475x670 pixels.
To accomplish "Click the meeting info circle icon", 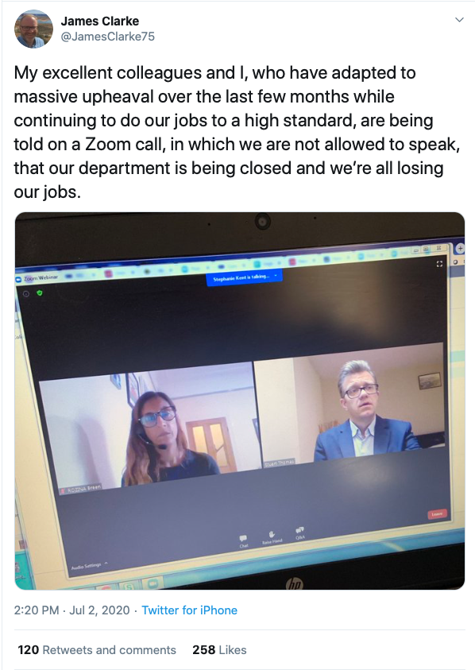I will click(25, 293).
